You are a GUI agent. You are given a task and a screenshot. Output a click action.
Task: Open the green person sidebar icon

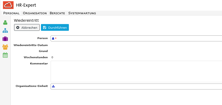5,22
